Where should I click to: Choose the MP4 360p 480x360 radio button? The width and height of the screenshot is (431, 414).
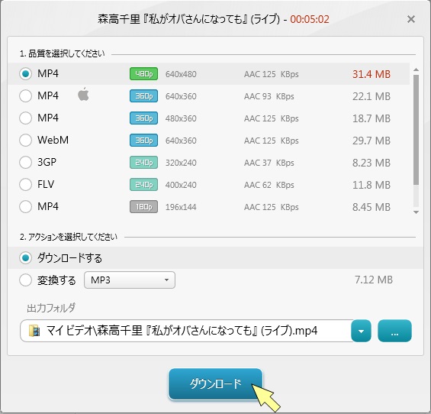click(25, 118)
